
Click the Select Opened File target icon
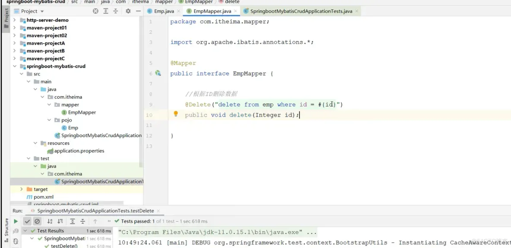pos(95,11)
